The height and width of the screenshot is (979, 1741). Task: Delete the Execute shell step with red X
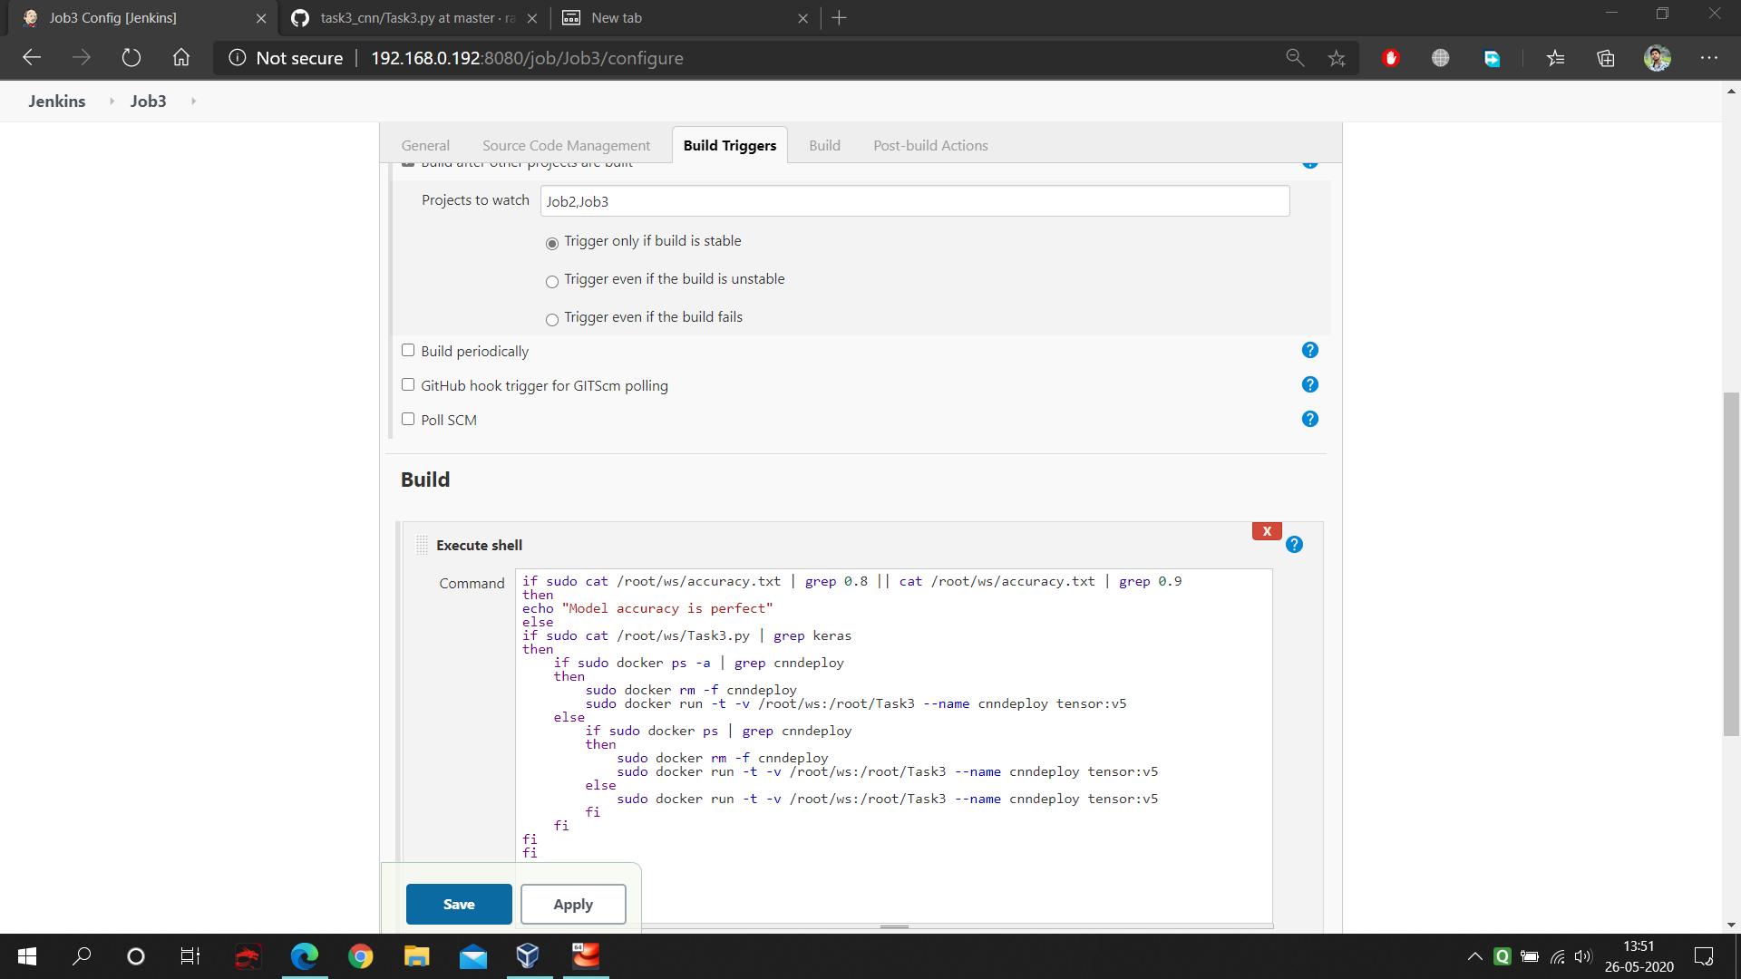pos(1266,531)
